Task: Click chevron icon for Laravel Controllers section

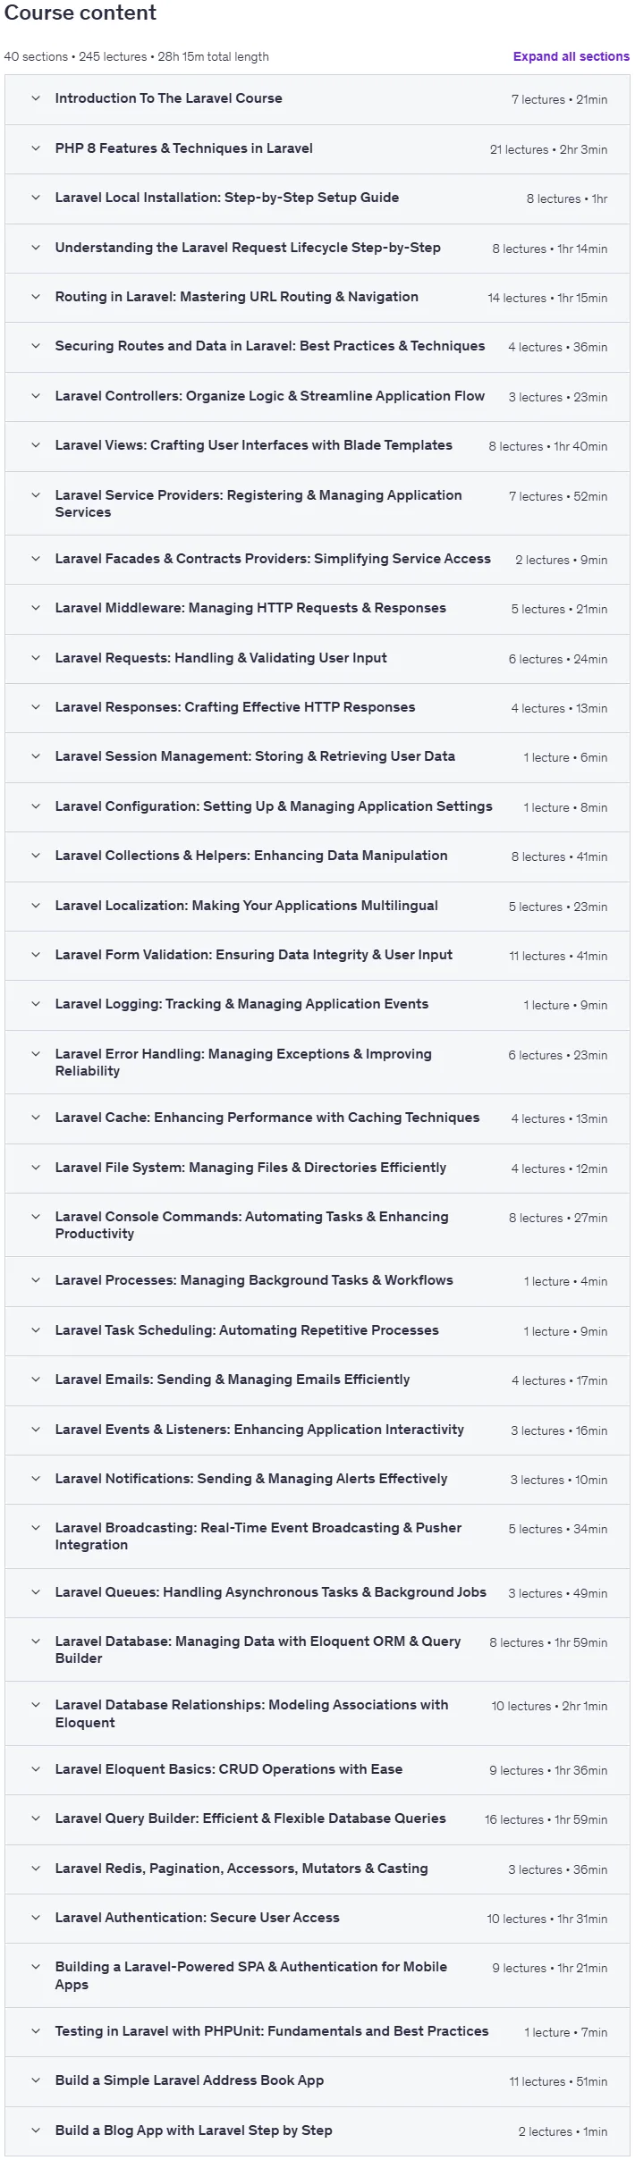Action: [x=36, y=396]
